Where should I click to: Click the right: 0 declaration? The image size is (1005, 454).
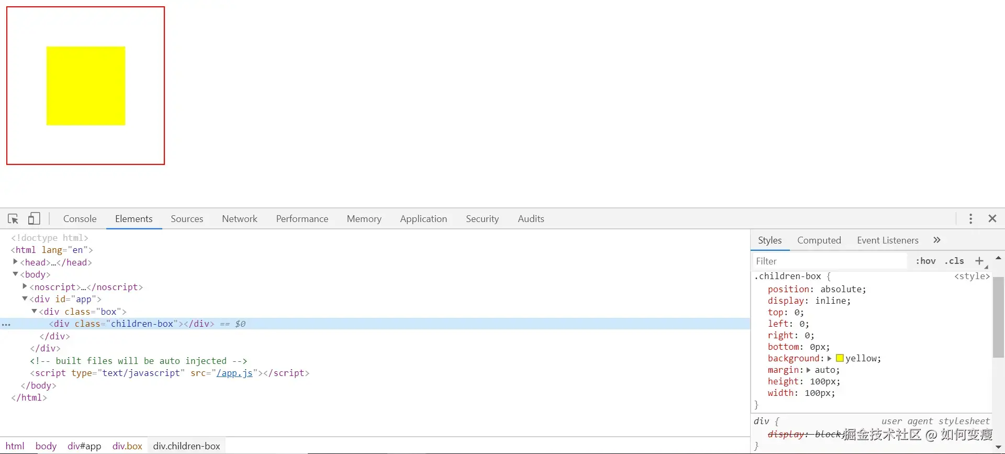(791, 335)
